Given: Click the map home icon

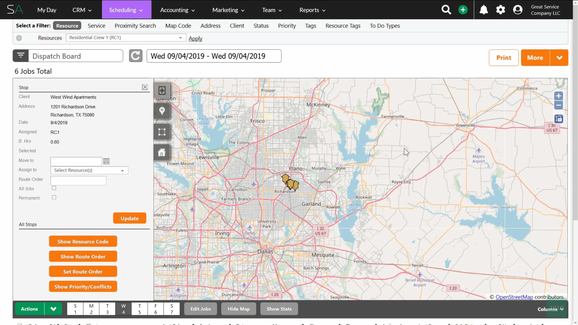Looking at the screenshot, I should (x=162, y=152).
